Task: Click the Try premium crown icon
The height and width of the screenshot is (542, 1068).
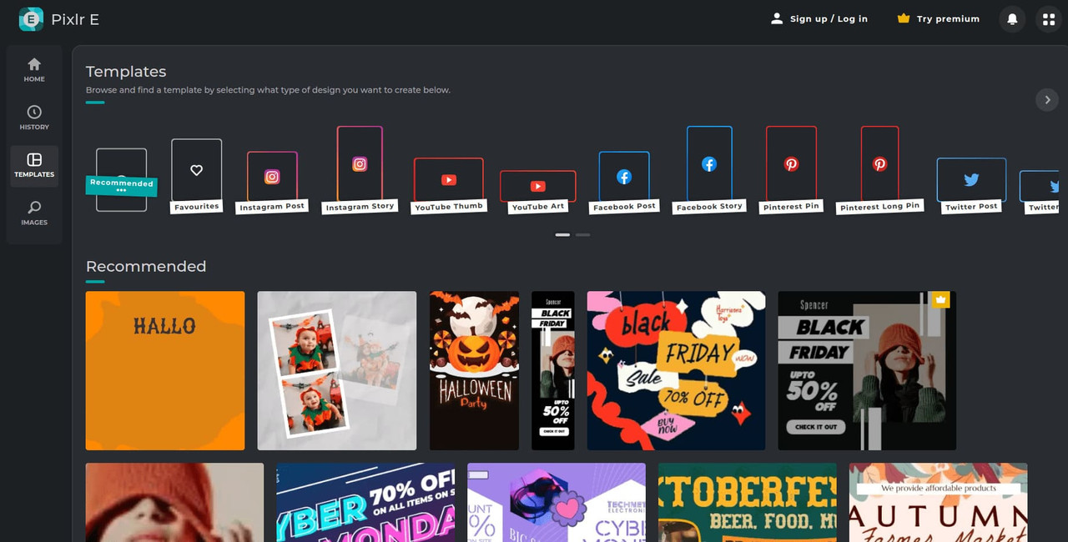Action: tap(904, 18)
